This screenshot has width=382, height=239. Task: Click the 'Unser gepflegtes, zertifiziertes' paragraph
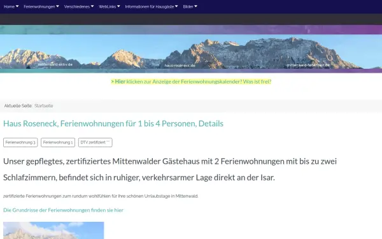pyautogui.click(x=170, y=170)
